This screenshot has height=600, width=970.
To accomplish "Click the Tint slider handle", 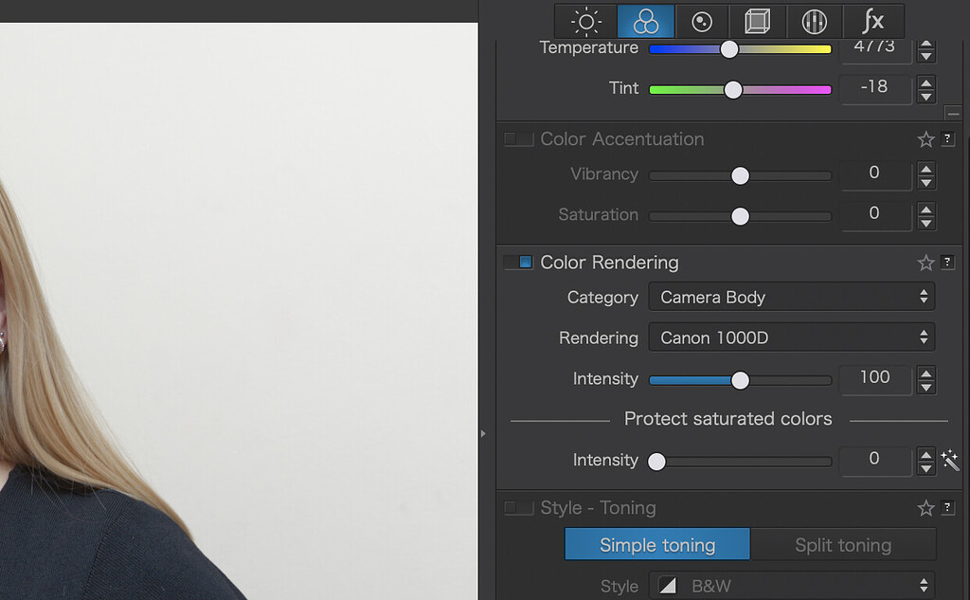I will [x=733, y=90].
